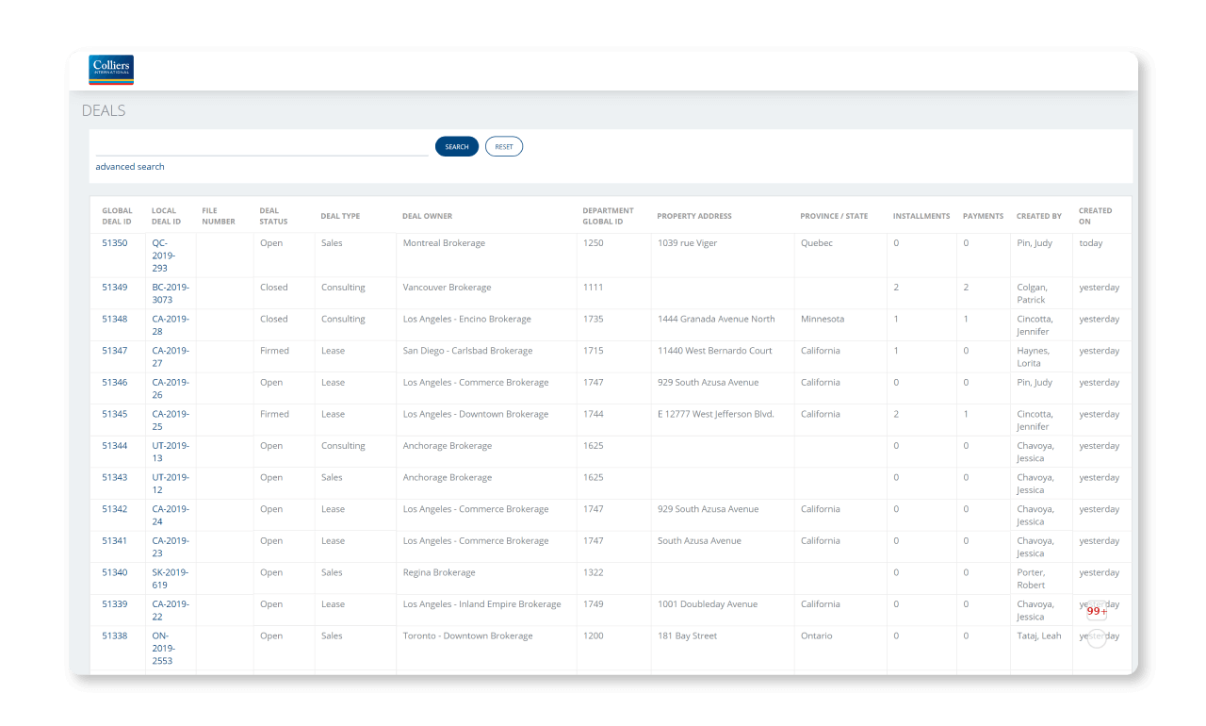Sort by the GLOBAL DEAL ID column

tap(117, 216)
